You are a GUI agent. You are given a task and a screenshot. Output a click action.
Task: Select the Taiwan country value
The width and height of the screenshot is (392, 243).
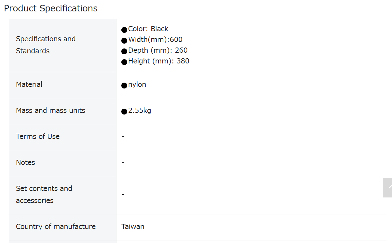point(133,227)
